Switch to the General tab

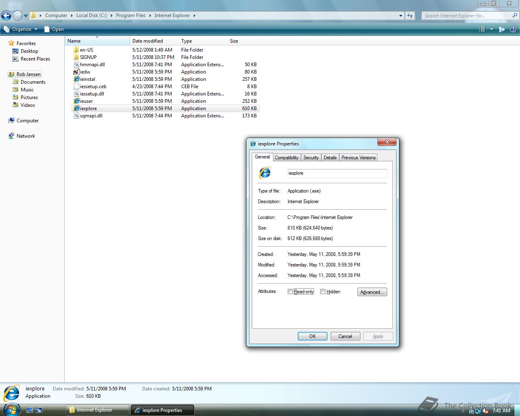pos(262,157)
